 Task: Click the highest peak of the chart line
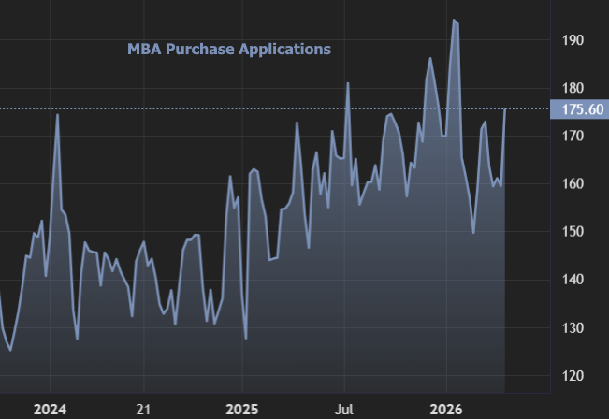(454, 20)
